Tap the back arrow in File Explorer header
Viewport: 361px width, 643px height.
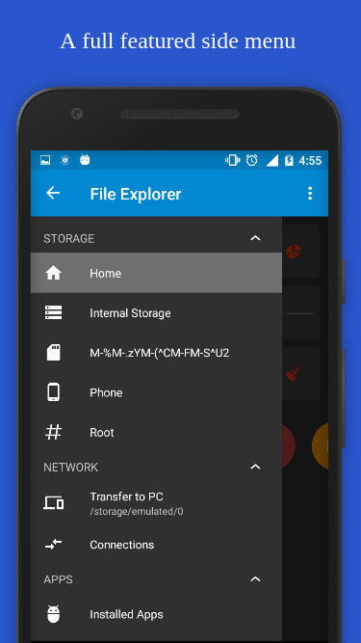click(53, 193)
